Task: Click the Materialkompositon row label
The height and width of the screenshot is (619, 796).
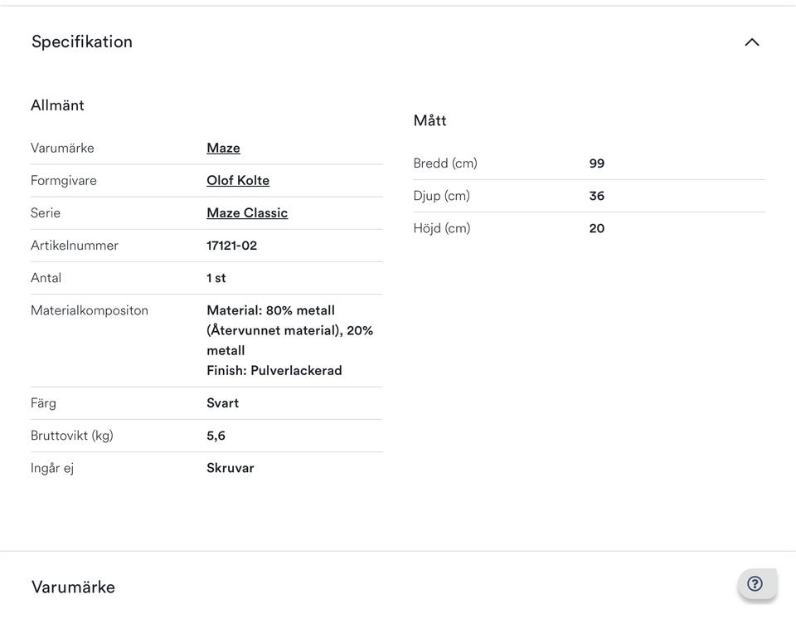Action: click(90, 310)
